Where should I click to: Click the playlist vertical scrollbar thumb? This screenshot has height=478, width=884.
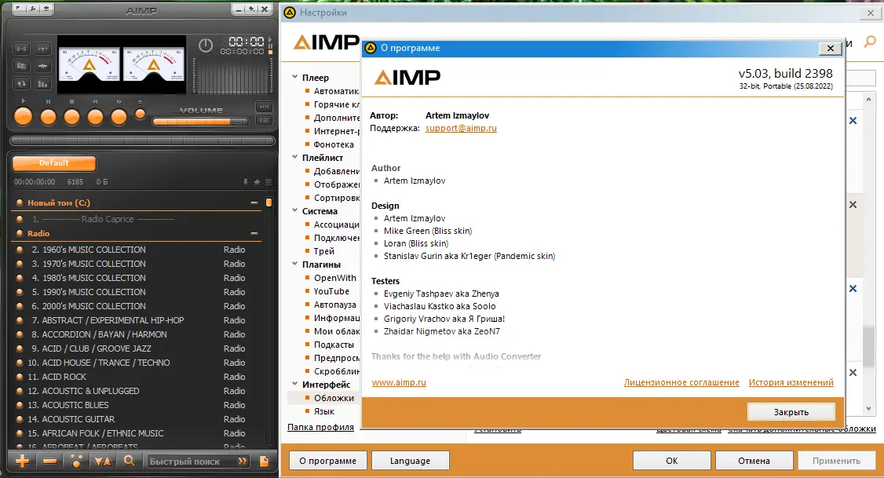click(269, 203)
